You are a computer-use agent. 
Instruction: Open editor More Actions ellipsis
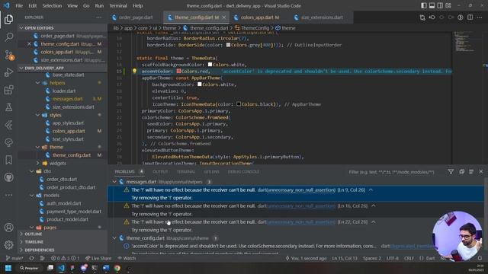tap(480, 18)
